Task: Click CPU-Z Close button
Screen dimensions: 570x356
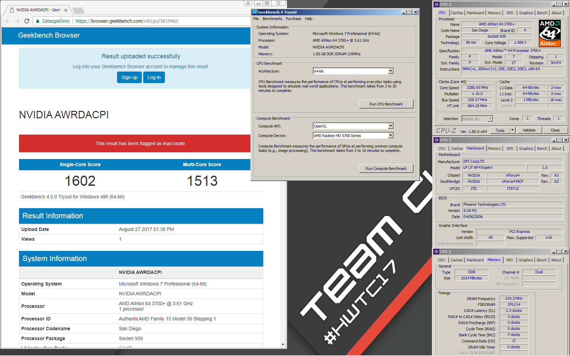Action: click(555, 130)
